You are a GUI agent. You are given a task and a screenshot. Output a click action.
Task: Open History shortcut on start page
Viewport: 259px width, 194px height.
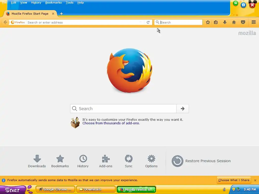[x=83, y=161]
